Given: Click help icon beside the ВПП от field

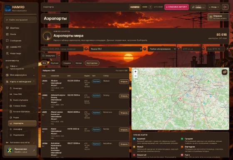Looking at the screenshot, I should [x=203, y=49].
